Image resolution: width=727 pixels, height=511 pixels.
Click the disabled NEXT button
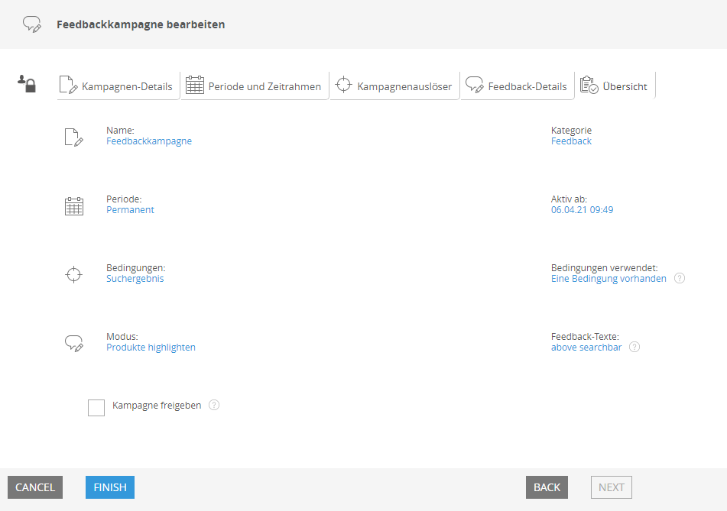(x=611, y=487)
